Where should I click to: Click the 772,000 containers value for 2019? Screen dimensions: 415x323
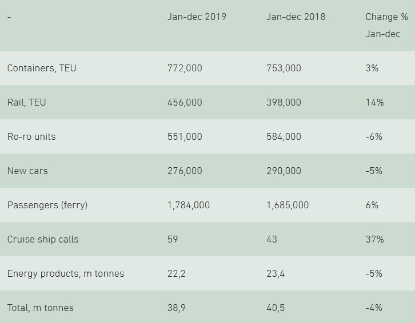click(185, 68)
